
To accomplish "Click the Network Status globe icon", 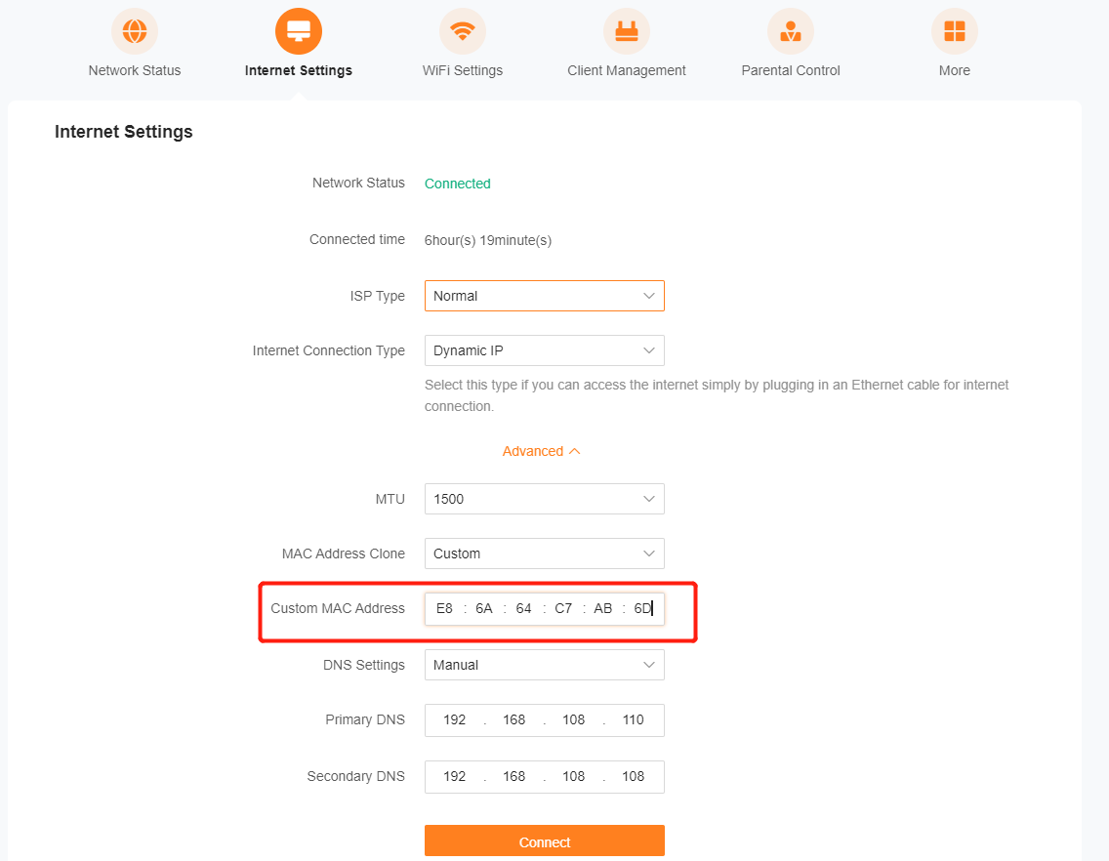I will (135, 31).
